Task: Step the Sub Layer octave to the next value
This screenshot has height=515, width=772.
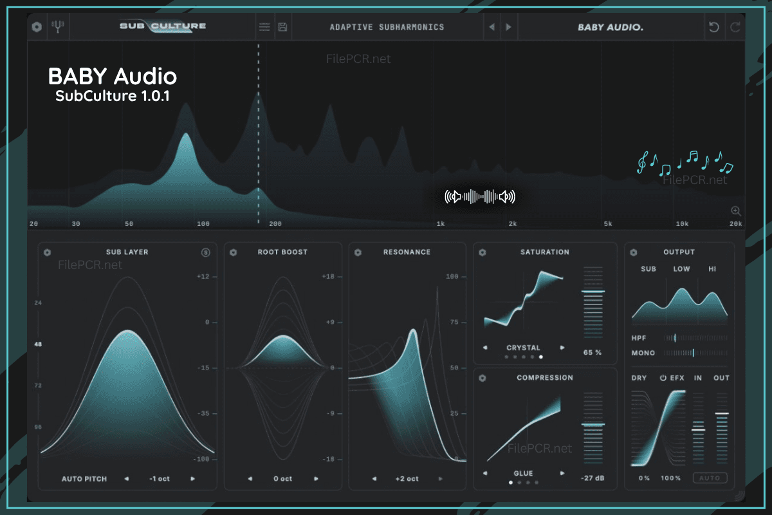Action: tap(192, 479)
